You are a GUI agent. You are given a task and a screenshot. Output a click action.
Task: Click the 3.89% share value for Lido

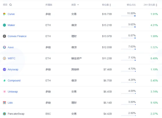coord(132,102)
